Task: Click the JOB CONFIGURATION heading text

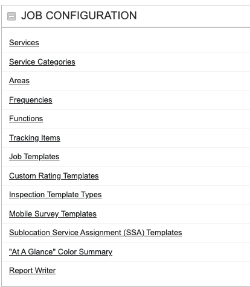Action: tap(79, 16)
